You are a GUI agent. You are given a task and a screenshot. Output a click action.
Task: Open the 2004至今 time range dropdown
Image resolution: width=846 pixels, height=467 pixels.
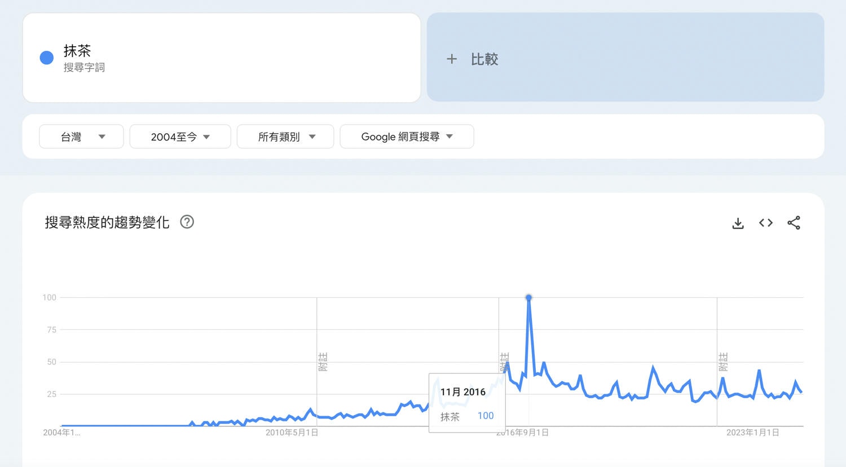pyautogui.click(x=180, y=136)
